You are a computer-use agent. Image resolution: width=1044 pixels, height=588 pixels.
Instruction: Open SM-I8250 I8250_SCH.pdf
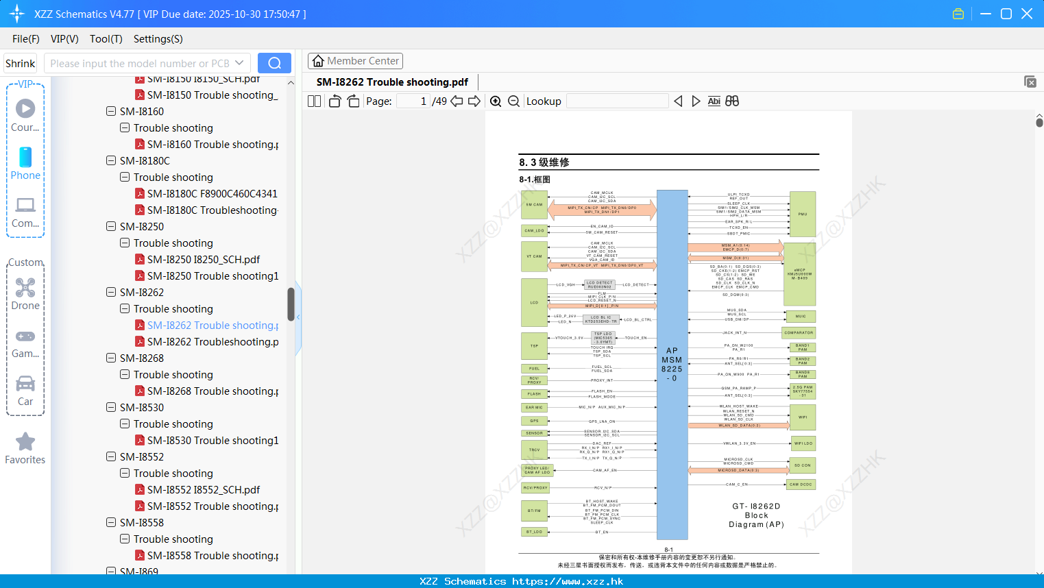tap(204, 260)
